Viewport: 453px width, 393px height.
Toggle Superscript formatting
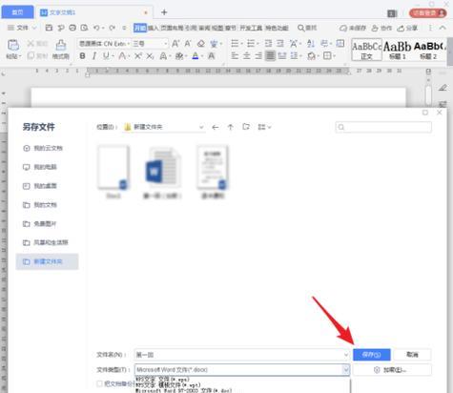(137, 56)
